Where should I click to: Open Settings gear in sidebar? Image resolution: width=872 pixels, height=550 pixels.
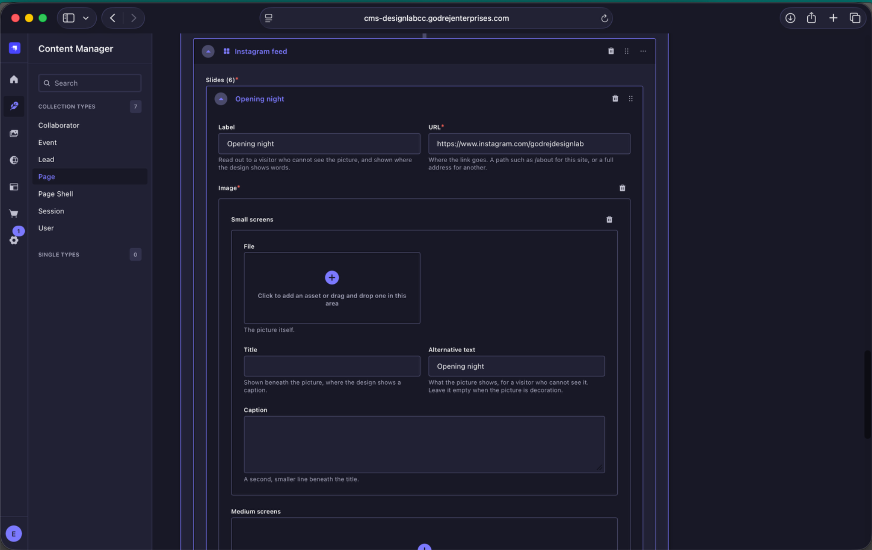click(14, 240)
